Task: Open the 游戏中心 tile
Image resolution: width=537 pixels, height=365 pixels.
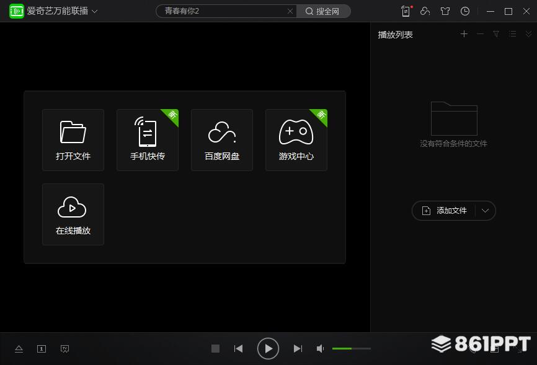Action: point(296,140)
